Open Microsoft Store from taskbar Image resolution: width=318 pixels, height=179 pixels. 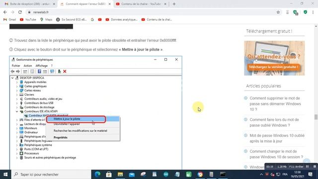(109, 175)
